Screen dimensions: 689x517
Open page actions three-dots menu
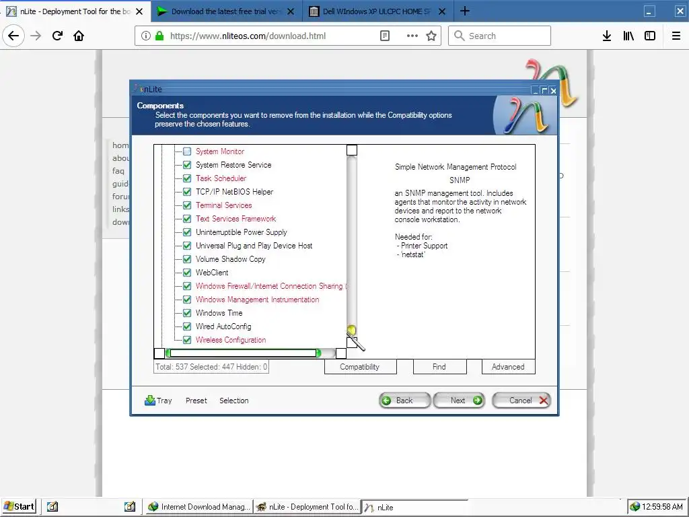click(x=412, y=36)
